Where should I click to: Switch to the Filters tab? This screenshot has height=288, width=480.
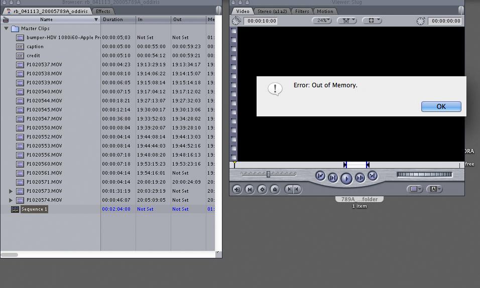pos(302,11)
